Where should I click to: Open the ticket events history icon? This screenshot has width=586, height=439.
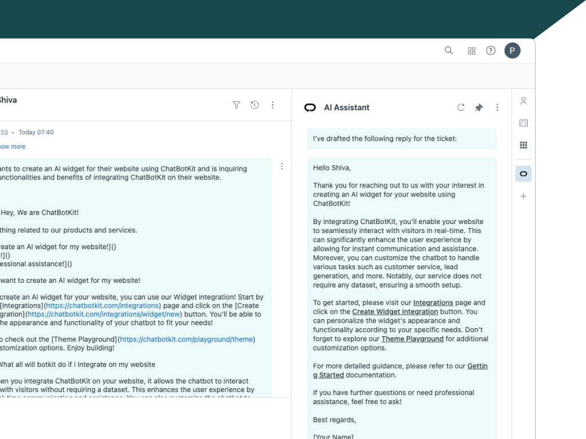coord(255,105)
